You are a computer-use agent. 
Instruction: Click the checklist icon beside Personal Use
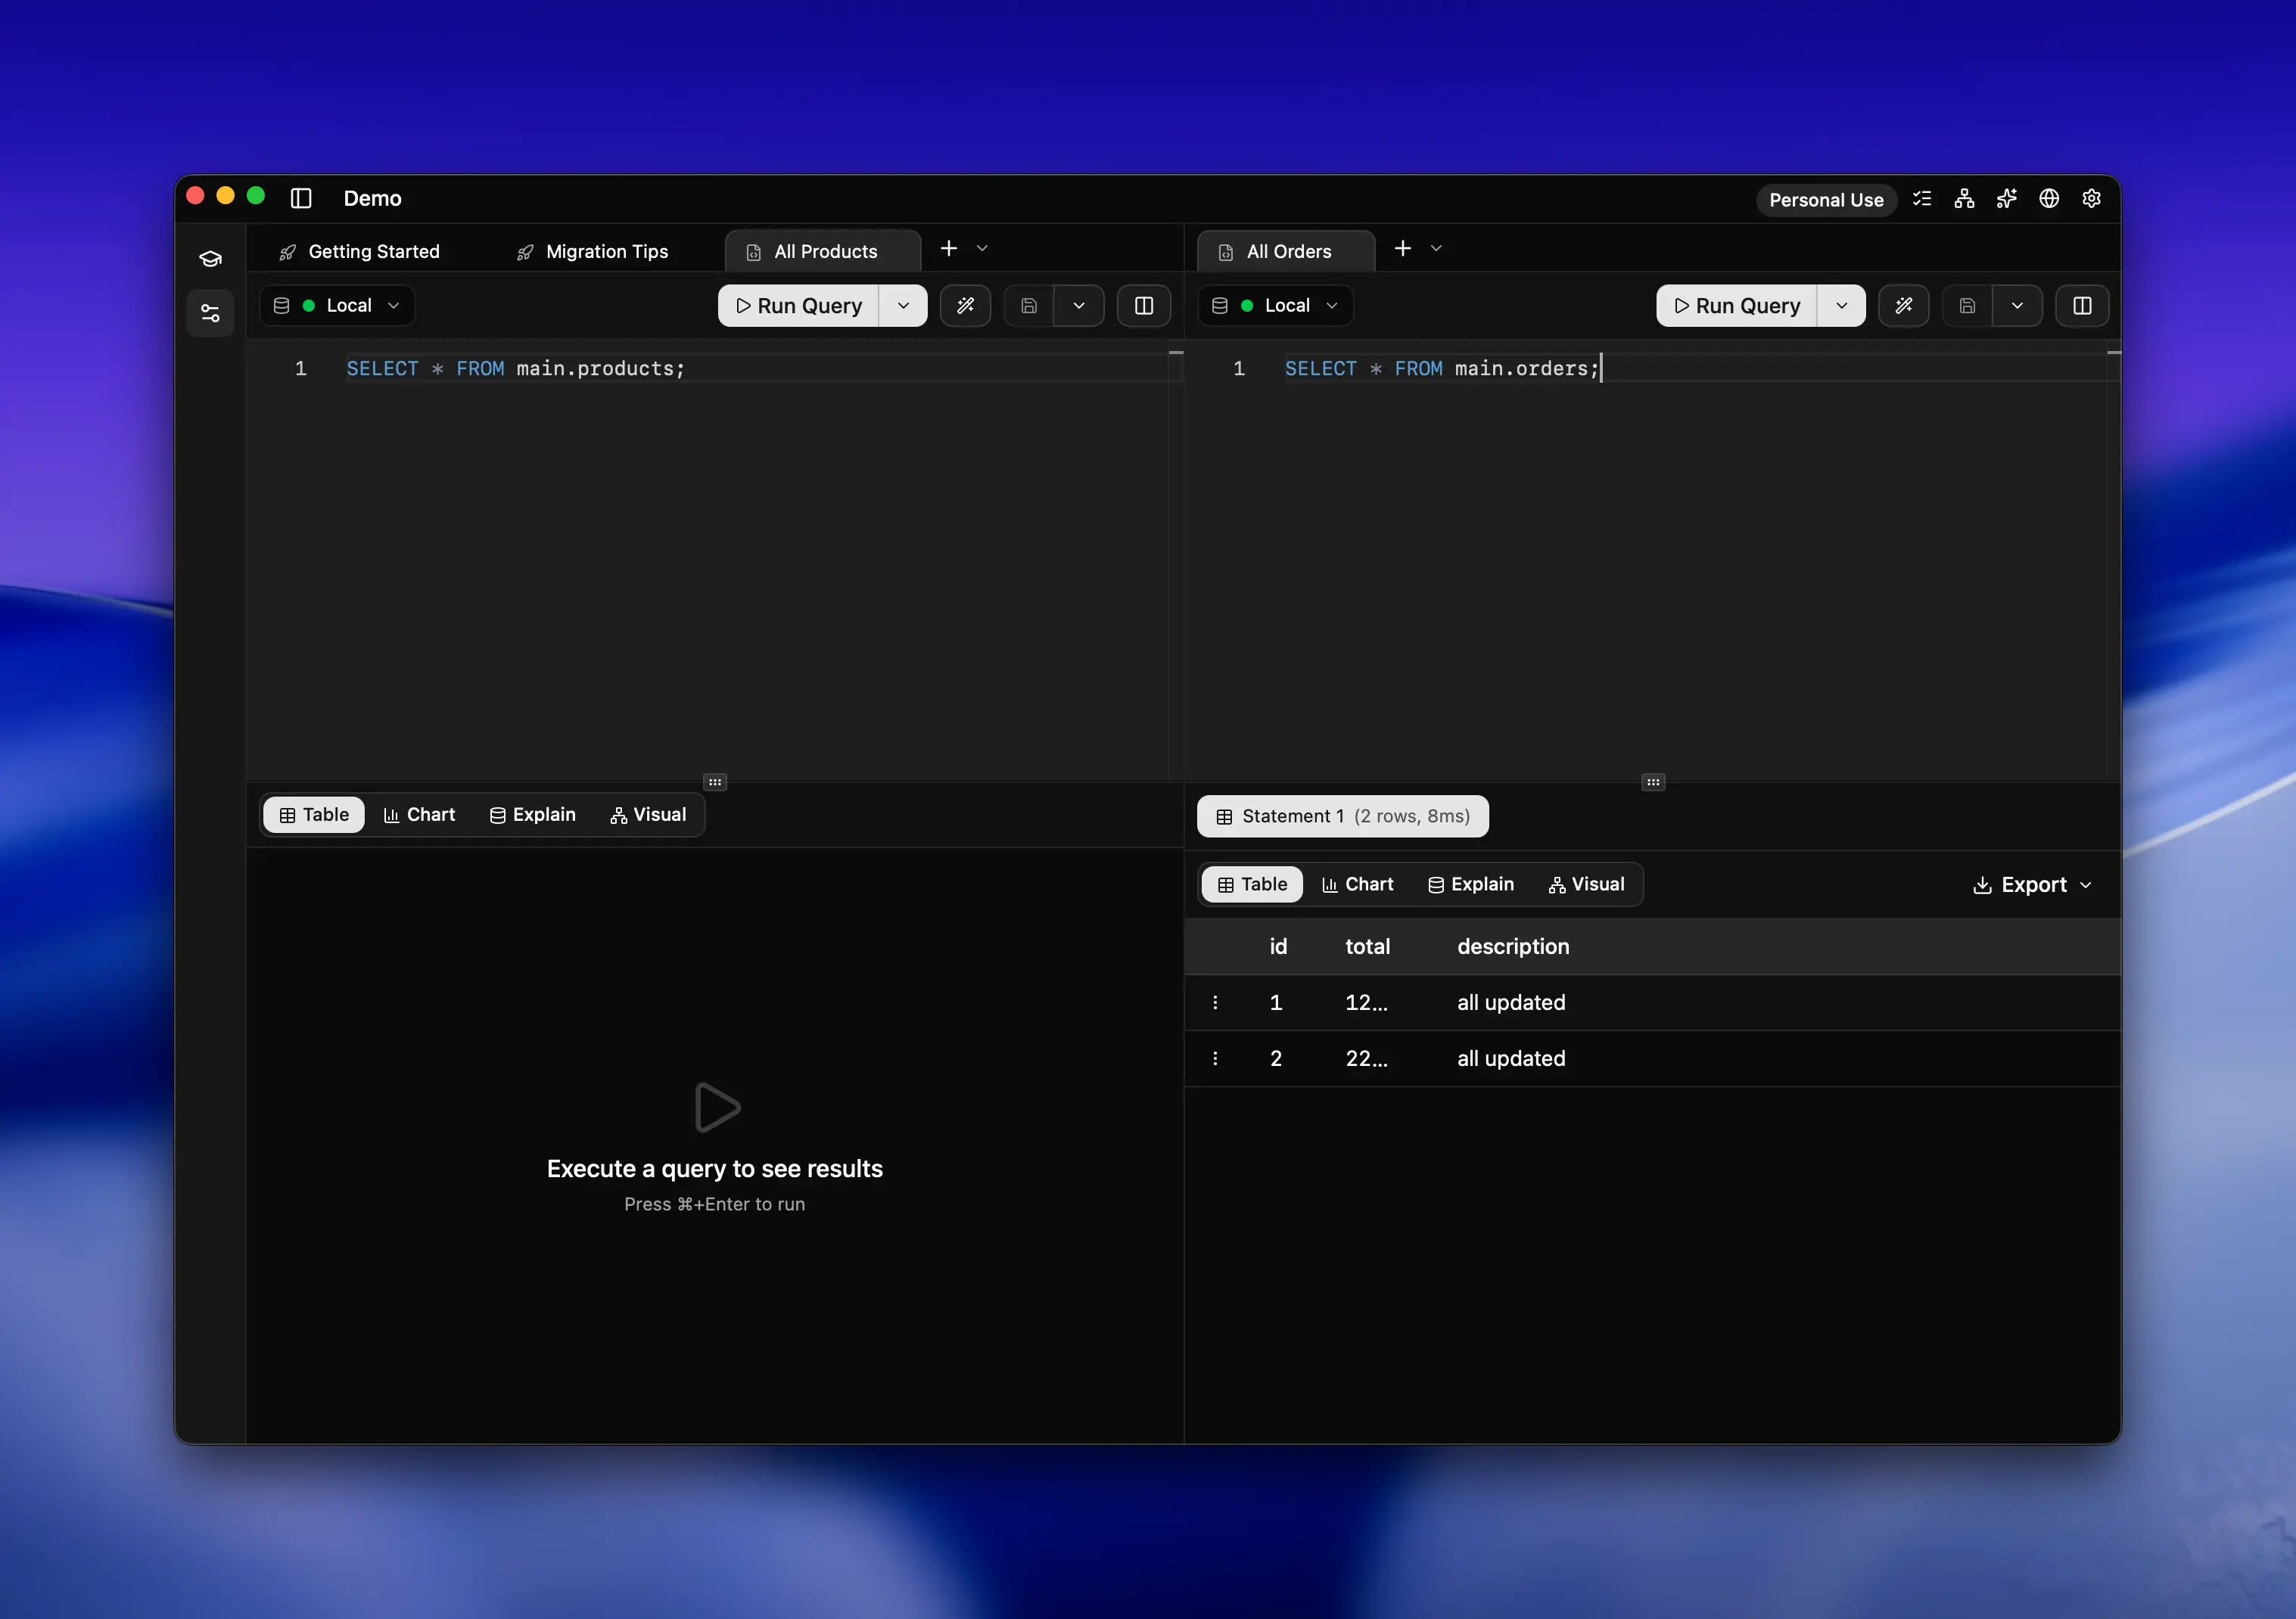1922,199
